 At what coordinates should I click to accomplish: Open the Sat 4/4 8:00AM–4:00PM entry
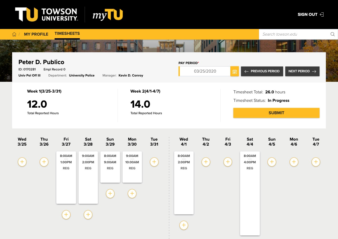(250, 193)
